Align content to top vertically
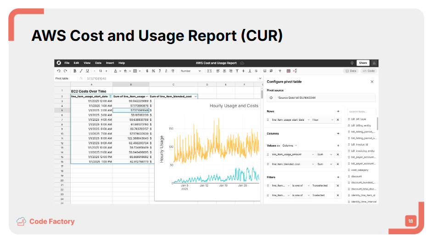 pos(237,71)
